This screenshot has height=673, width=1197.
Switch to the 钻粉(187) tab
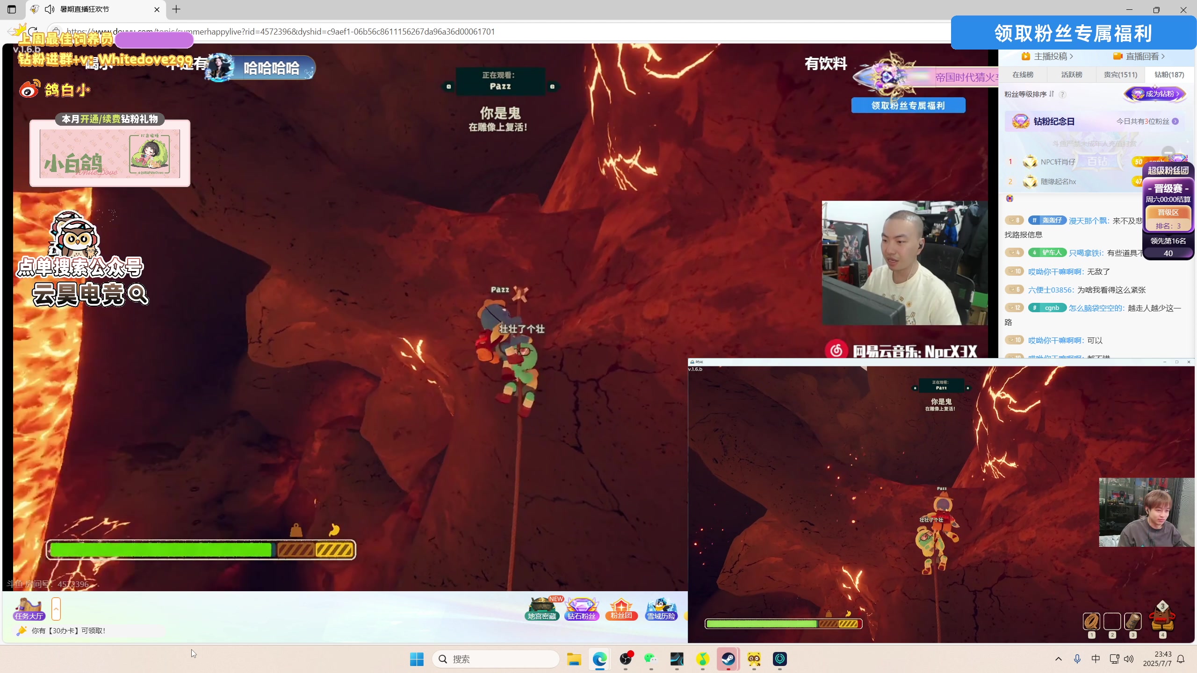[1169, 75]
